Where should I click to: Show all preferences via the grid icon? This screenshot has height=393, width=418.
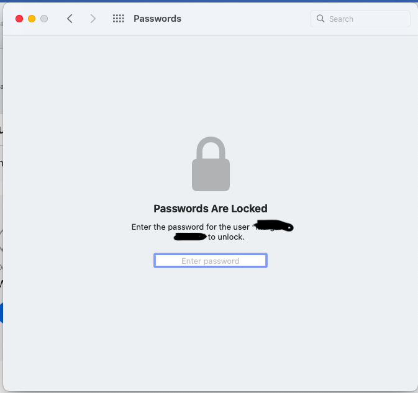tap(119, 19)
